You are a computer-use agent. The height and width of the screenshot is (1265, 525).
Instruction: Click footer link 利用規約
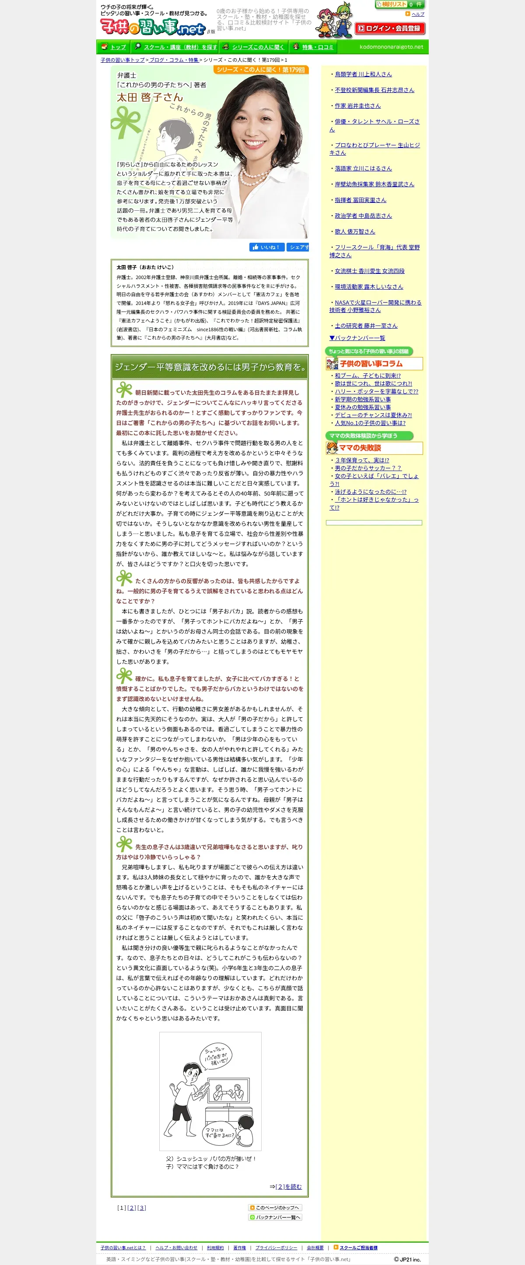point(215,1247)
